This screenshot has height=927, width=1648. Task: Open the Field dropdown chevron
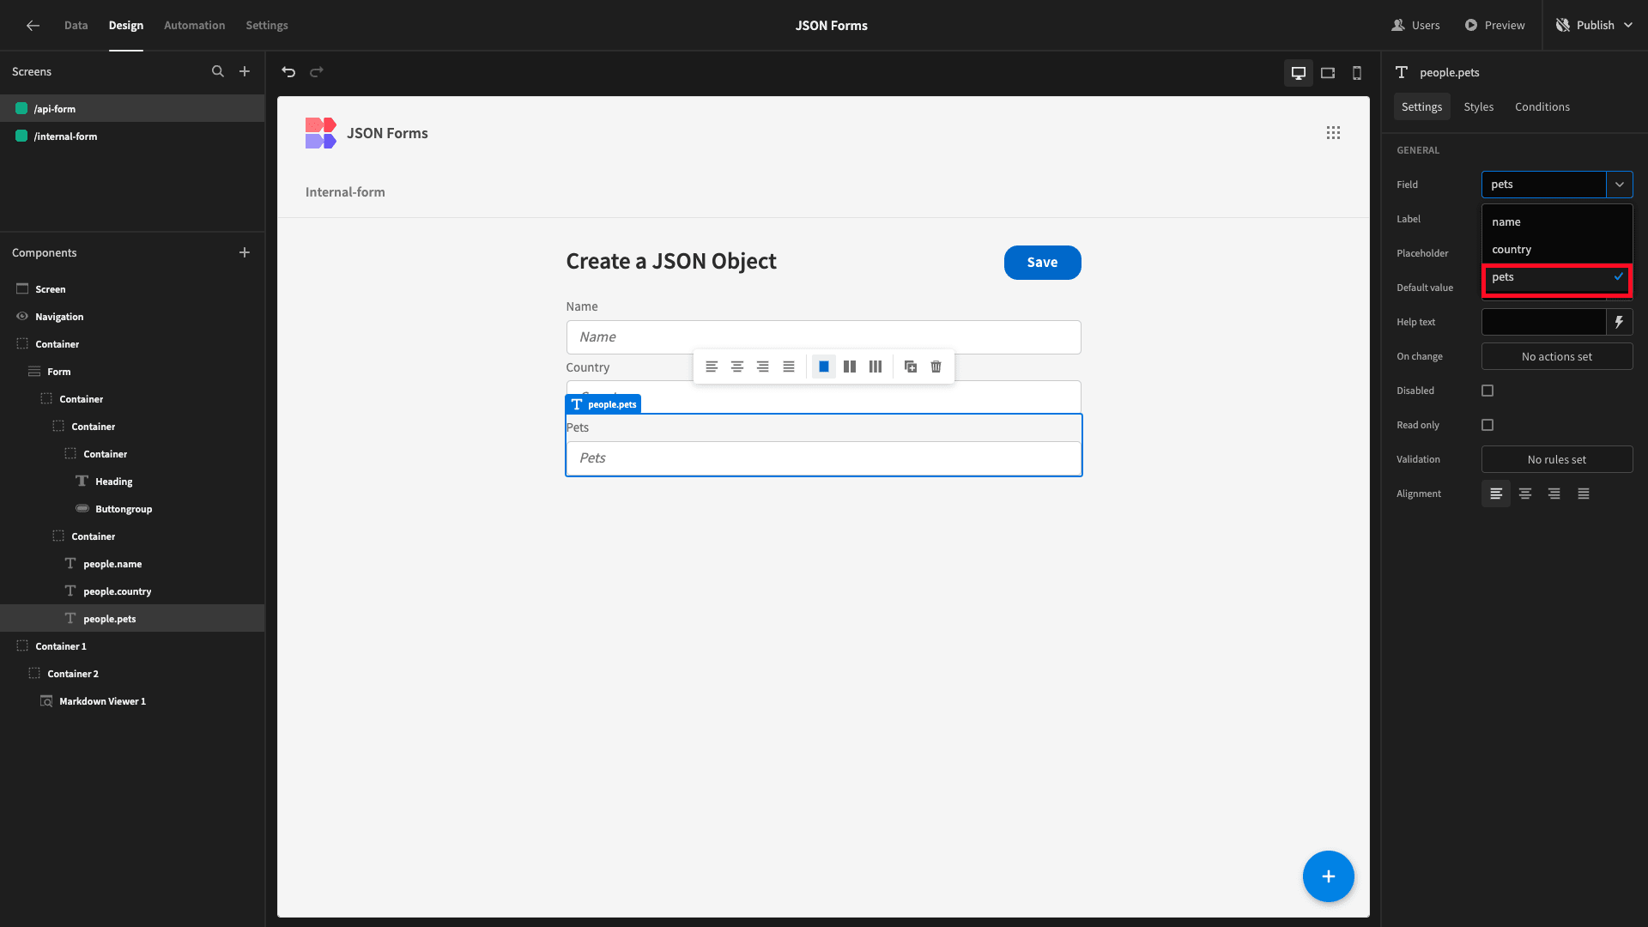coord(1620,185)
